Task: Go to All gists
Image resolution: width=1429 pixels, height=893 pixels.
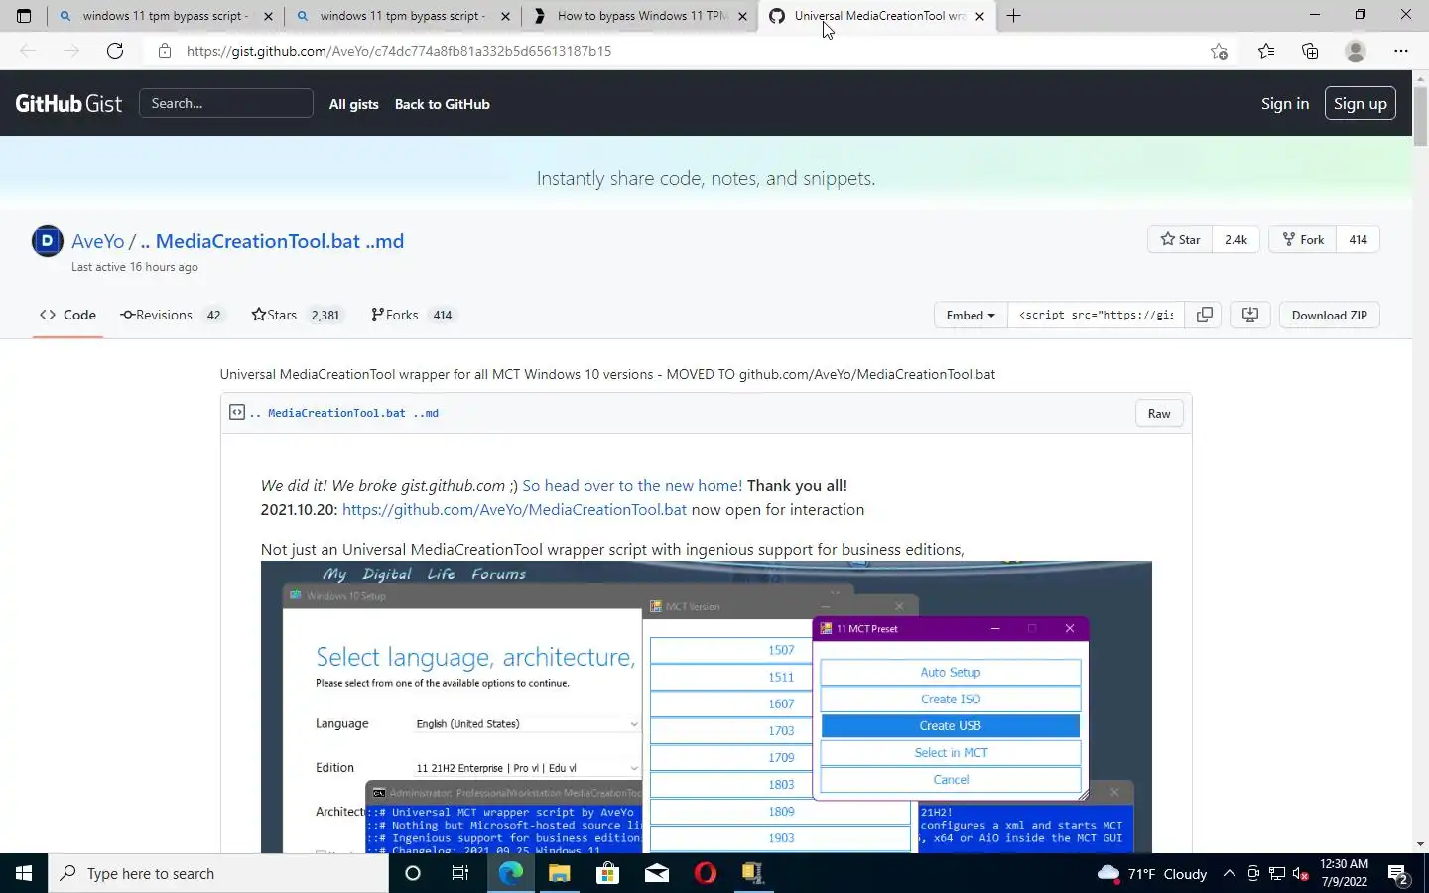Action: [x=354, y=104]
